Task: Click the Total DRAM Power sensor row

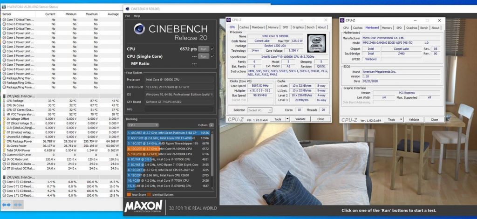Action: coord(61,150)
